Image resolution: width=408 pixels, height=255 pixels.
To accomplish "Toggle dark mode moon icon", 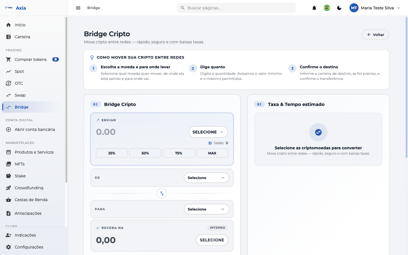I will click(x=339, y=8).
